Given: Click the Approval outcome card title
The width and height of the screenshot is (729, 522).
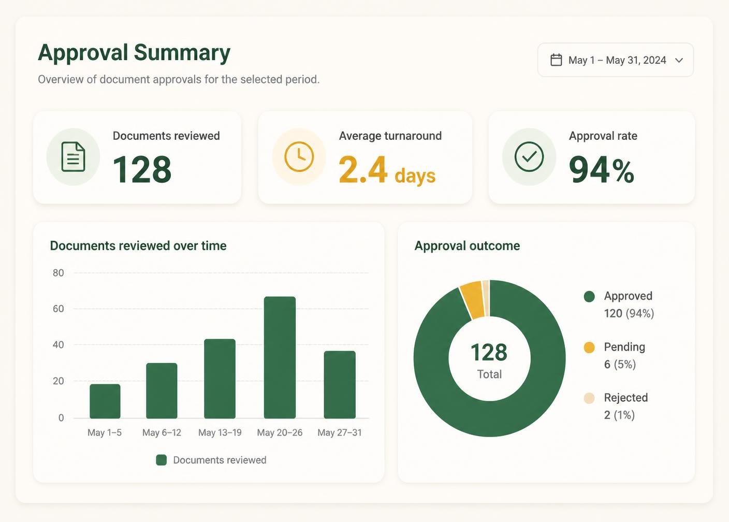Looking at the screenshot, I should click(467, 245).
